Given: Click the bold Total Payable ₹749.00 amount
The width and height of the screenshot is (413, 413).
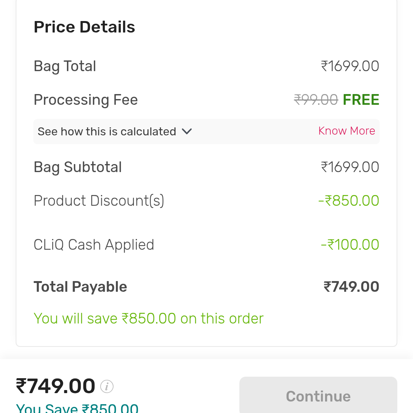Looking at the screenshot, I should (x=351, y=287).
